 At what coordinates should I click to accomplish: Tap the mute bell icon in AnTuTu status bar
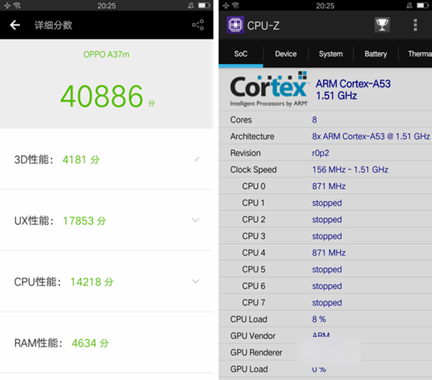(190, 5)
